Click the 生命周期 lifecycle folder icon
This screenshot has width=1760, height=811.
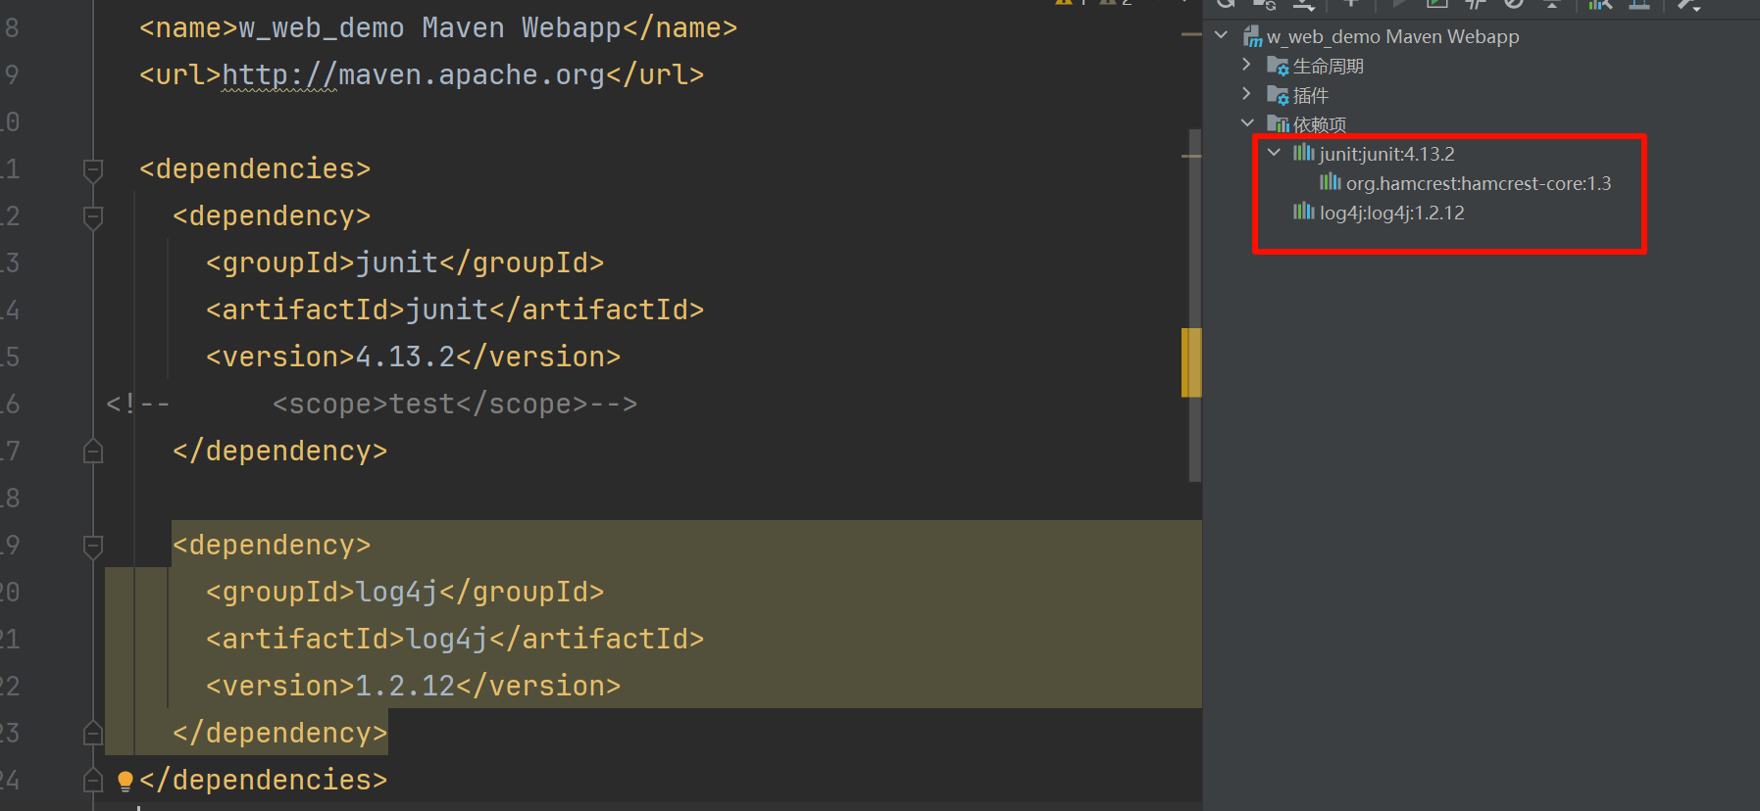click(1277, 66)
